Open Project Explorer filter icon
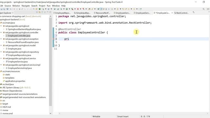The height and width of the screenshot is (118, 210). (x=42, y=12)
